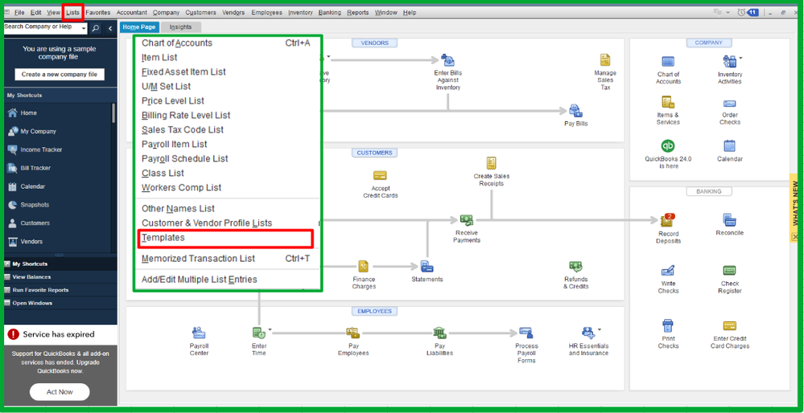This screenshot has height=413, width=804.
Task: Click the Print Checks icon
Action: point(668,325)
